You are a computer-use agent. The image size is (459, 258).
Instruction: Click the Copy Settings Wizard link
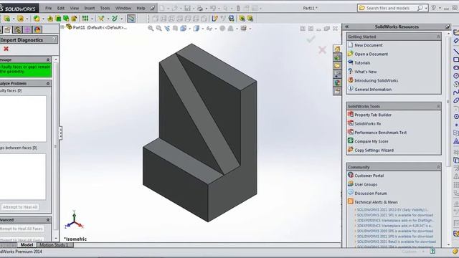point(374,150)
